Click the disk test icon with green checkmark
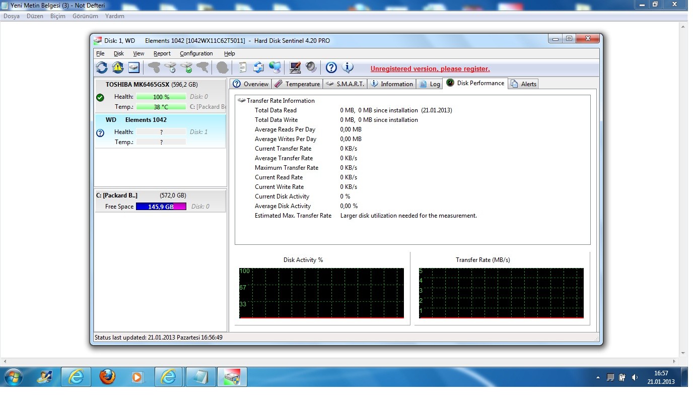The width and height of the screenshot is (693, 399). coord(186,68)
